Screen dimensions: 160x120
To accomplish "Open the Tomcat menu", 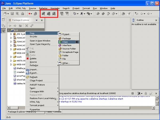I will point(86,8).
